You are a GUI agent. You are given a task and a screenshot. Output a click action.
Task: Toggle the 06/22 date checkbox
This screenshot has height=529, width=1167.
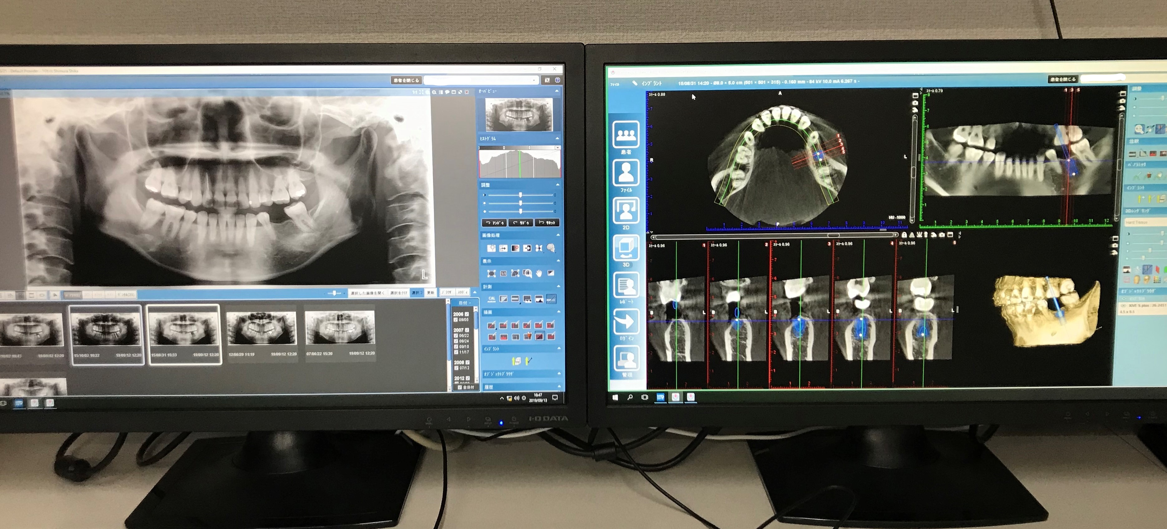click(x=456, y=335)
